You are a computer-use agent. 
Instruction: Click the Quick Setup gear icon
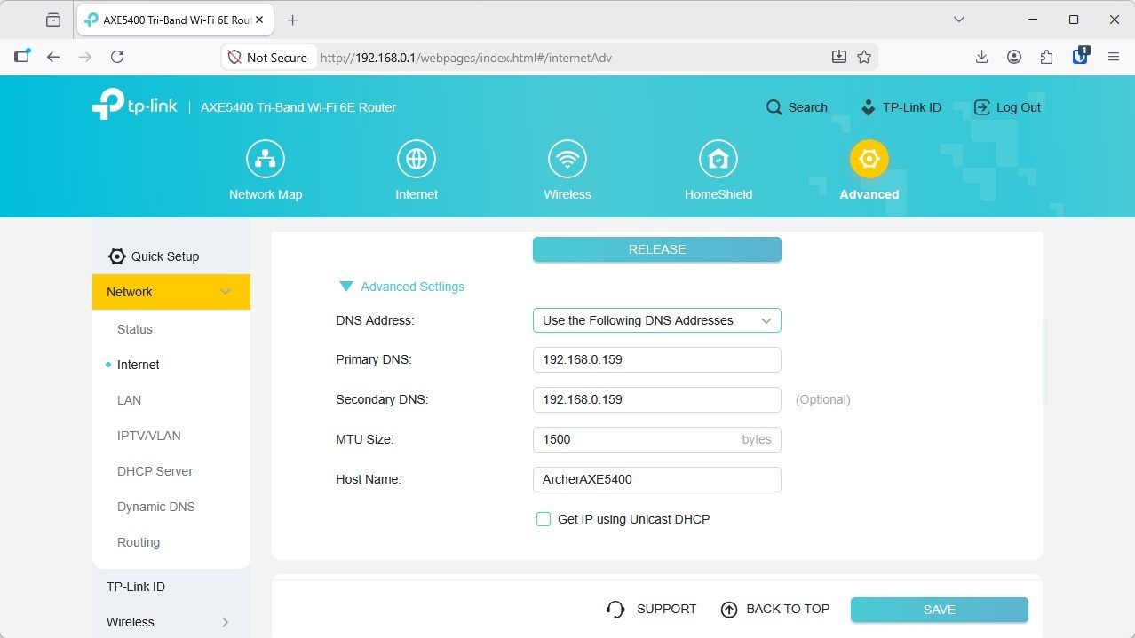116,256
